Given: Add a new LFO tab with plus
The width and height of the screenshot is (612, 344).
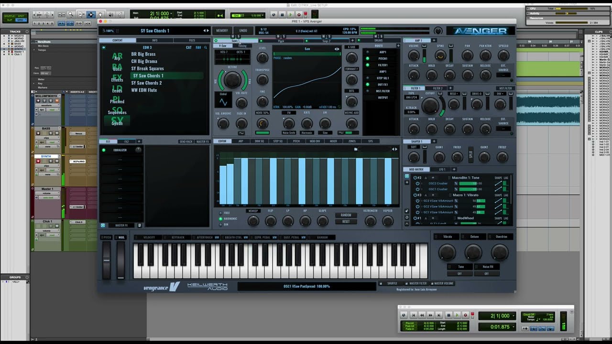Looking at the screenshot, I should (454, 169).
